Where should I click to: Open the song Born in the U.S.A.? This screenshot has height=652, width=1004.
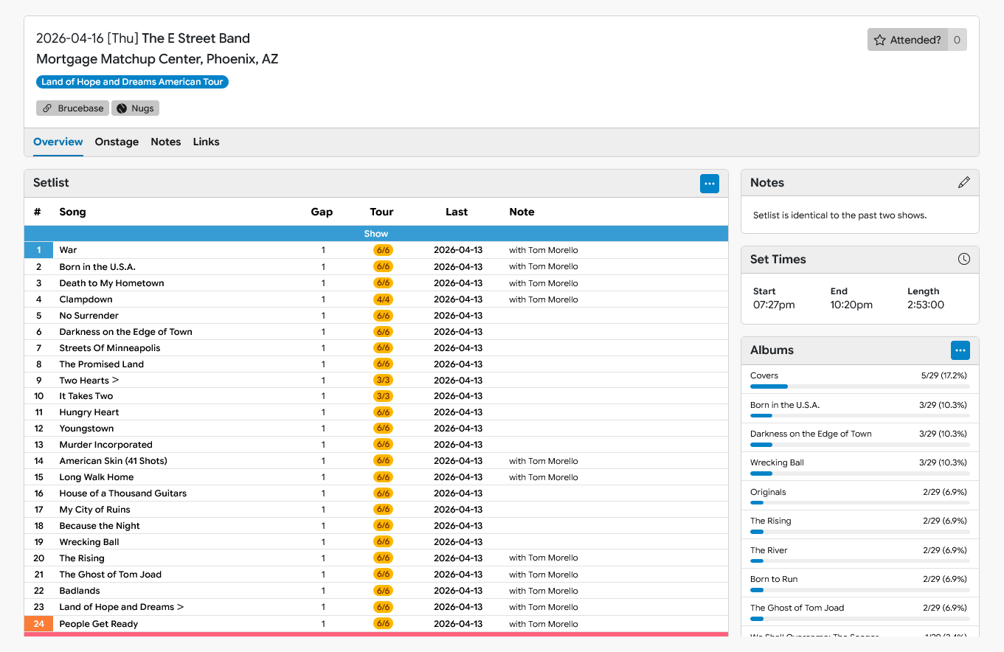pyautogui.click(x=97, y=267)
